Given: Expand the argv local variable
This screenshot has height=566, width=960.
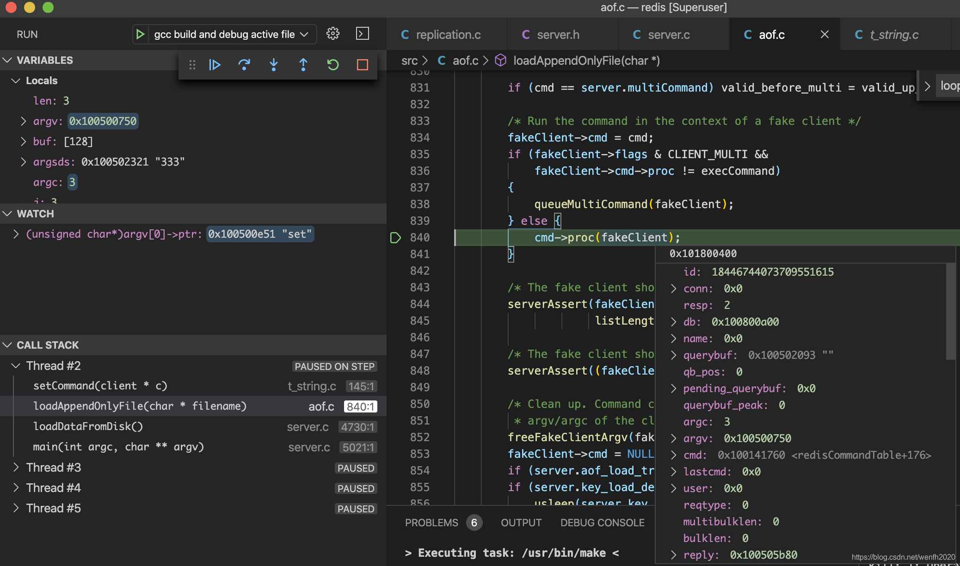Looking at the screenshot, I should 23,121.
